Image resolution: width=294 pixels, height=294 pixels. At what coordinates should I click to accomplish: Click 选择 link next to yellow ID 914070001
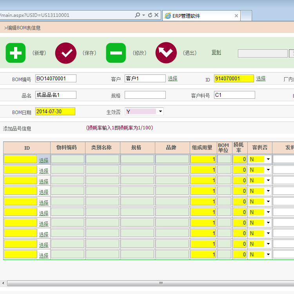[x=261, y=78]
